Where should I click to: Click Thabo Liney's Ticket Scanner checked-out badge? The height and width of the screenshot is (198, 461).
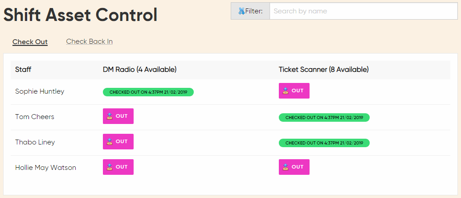[x=324, y=143]
